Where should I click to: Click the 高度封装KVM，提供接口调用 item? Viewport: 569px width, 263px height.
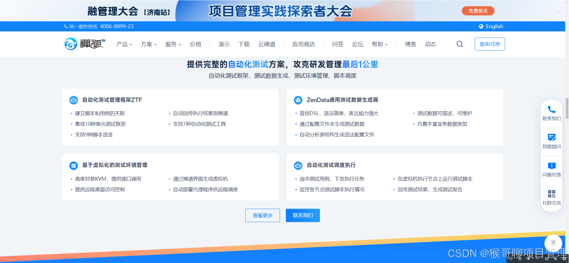(108, 179)
